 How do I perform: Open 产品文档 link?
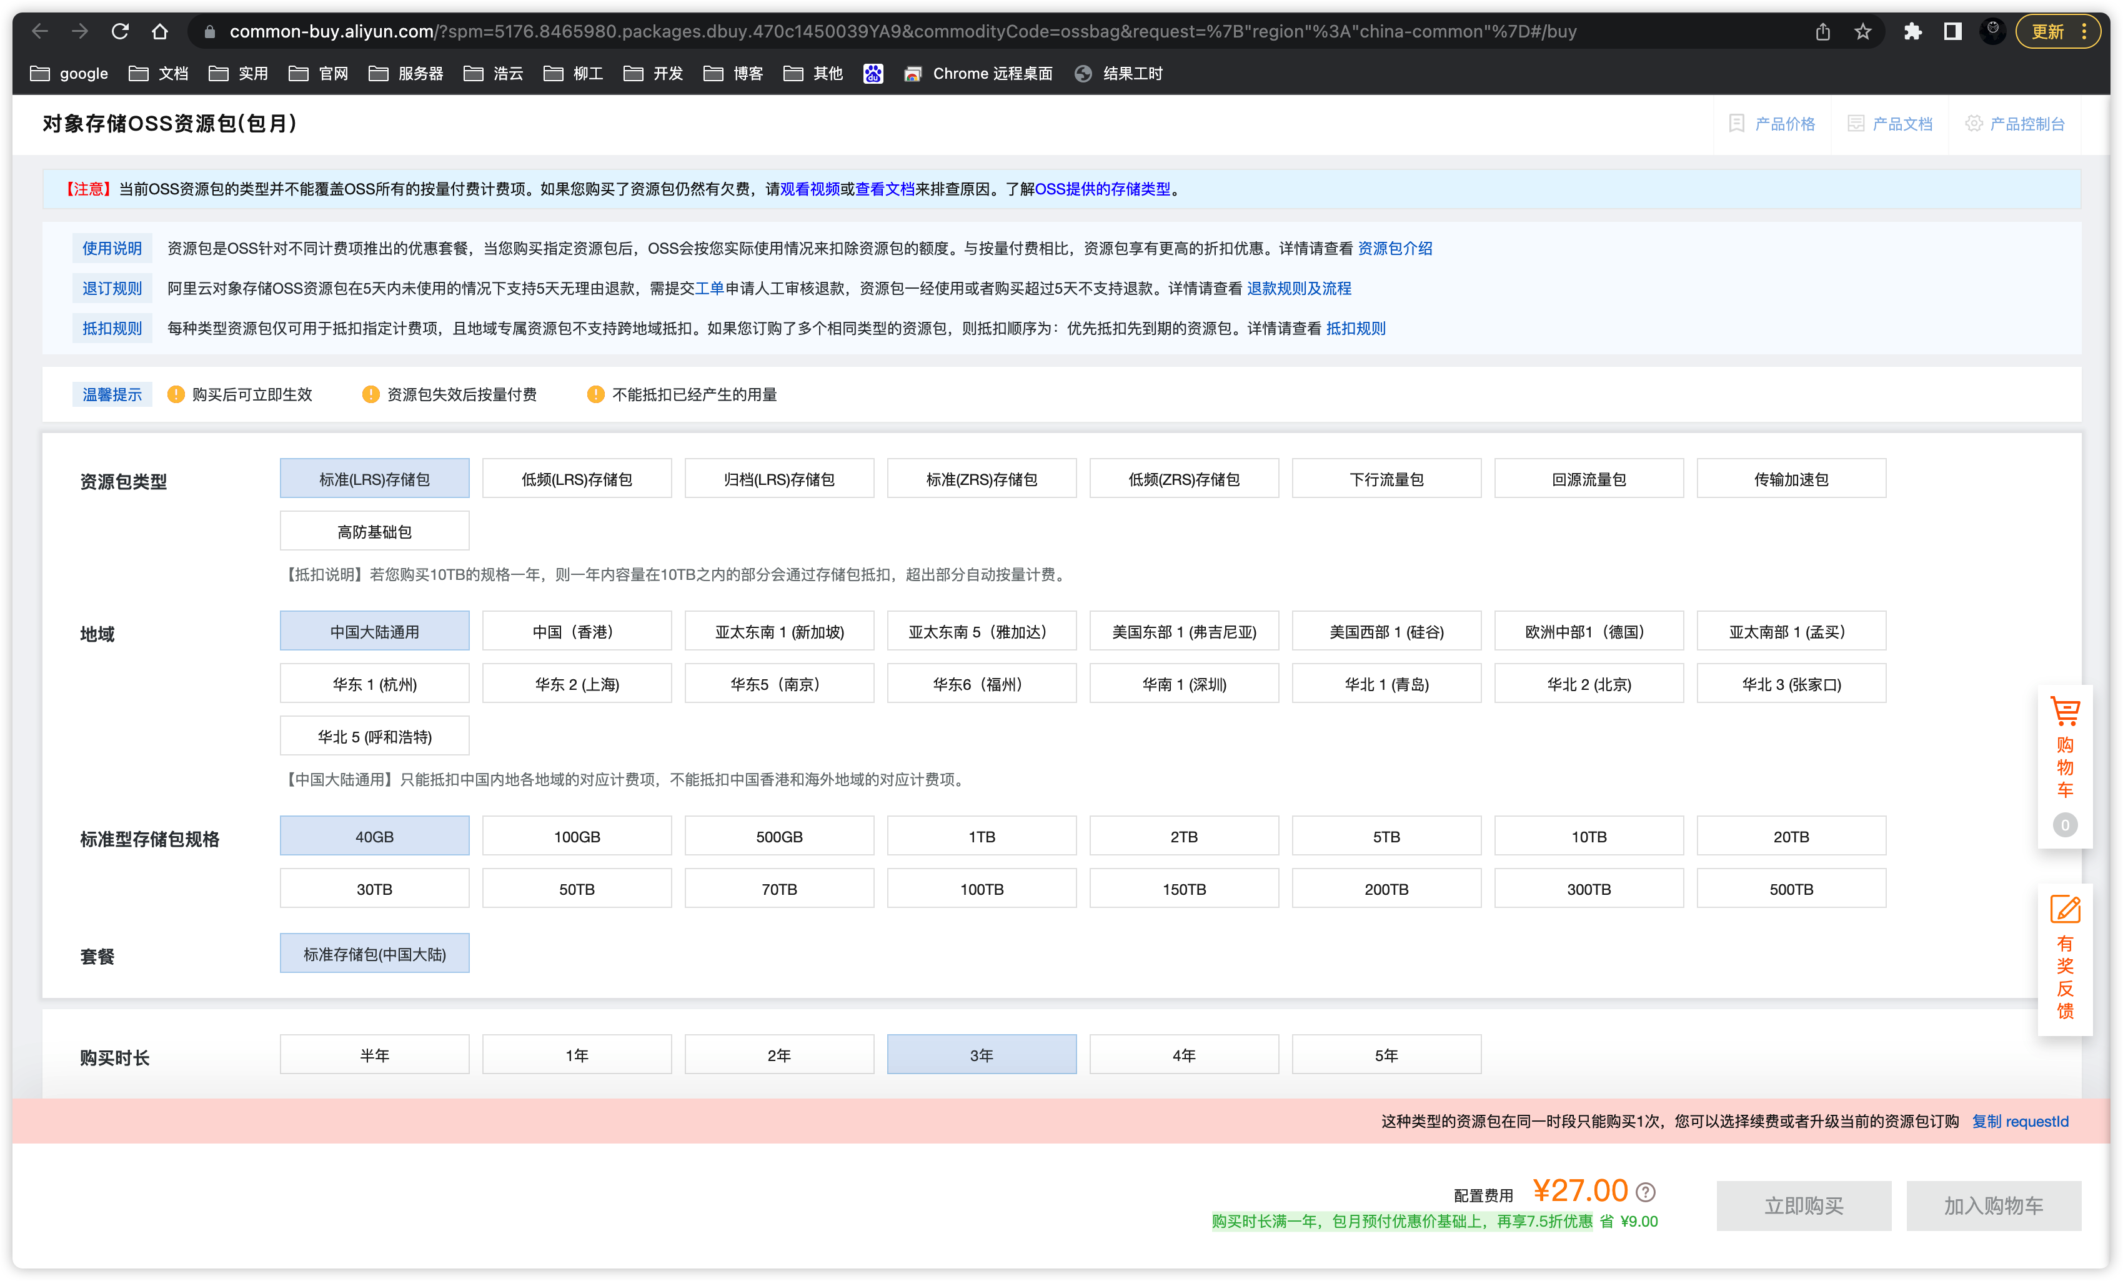(x=1891, y=124)
